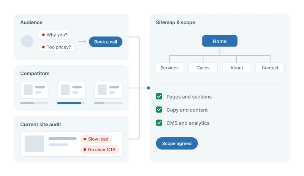The height and width of the screenshot is (176, 304).
Task: Click the Book a call button
Action: tap(106, 42)
